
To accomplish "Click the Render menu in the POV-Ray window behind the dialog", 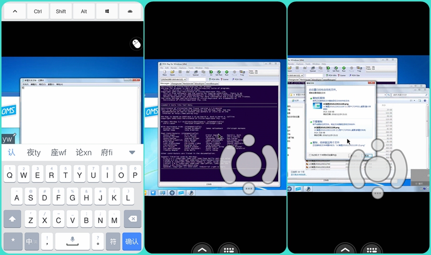I will coord(291,64).
